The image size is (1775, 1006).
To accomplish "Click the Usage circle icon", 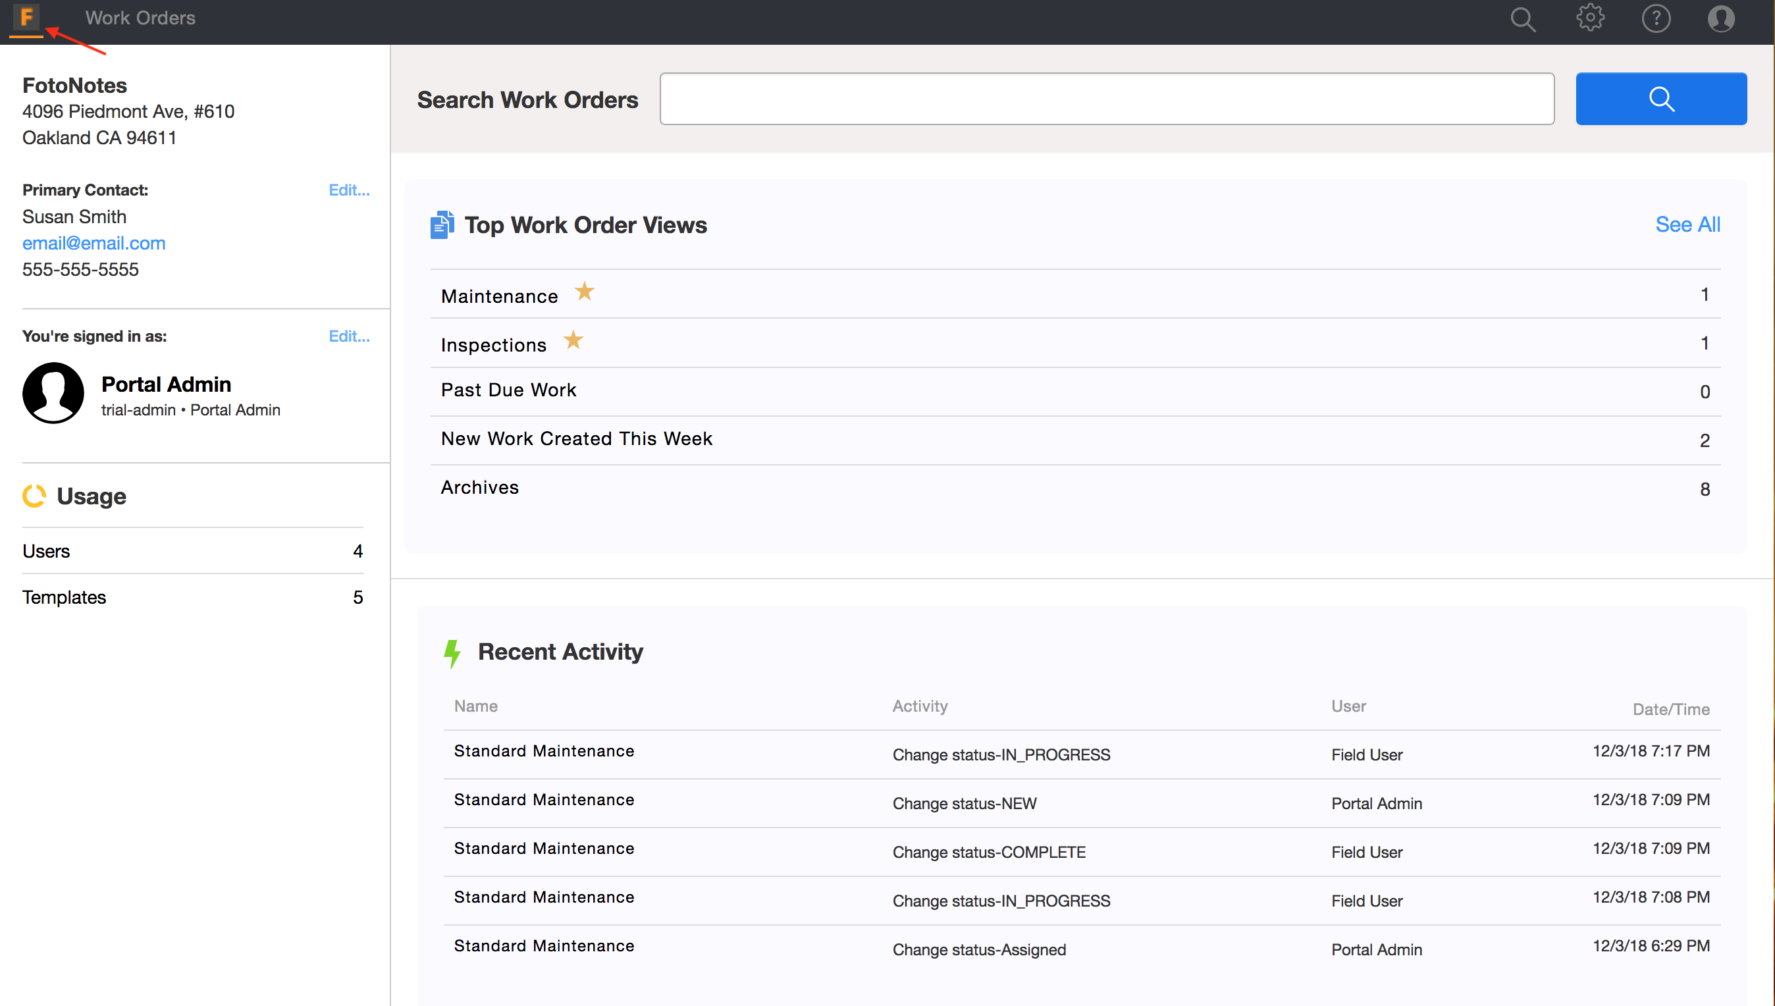I will coord(34,496).
